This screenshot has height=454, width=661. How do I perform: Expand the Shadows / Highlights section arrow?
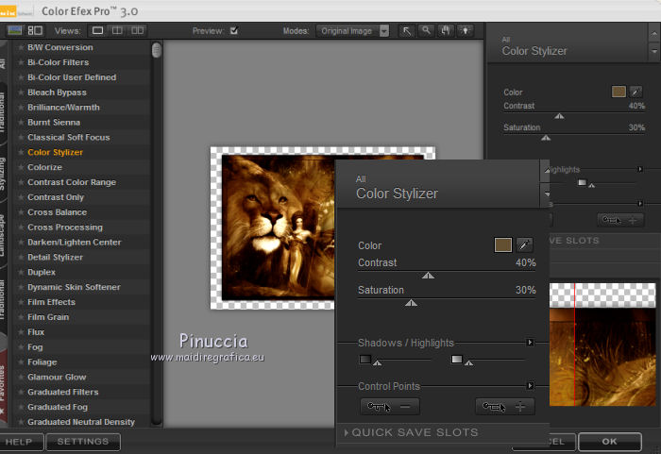tap(530, 343)
